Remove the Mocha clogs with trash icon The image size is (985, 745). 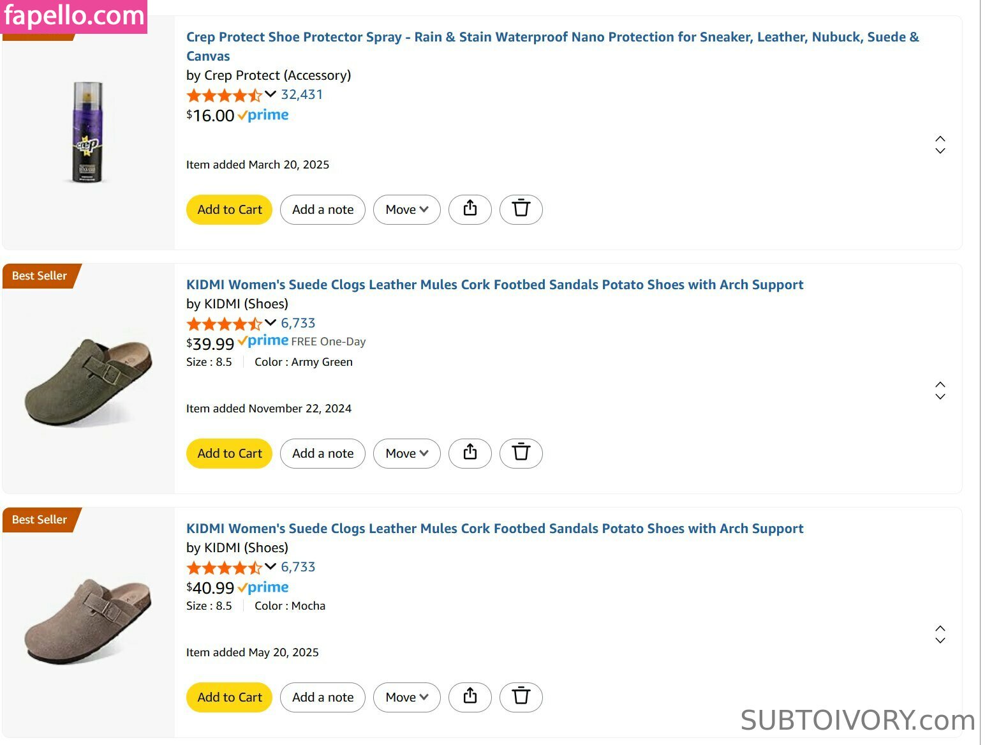click(x=521, y=696)
